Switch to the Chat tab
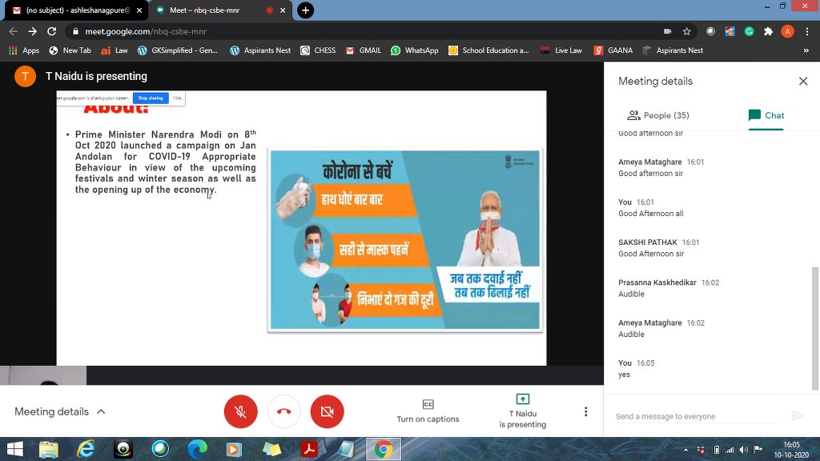Screen dimensions: 820x461 coord(766,115)
